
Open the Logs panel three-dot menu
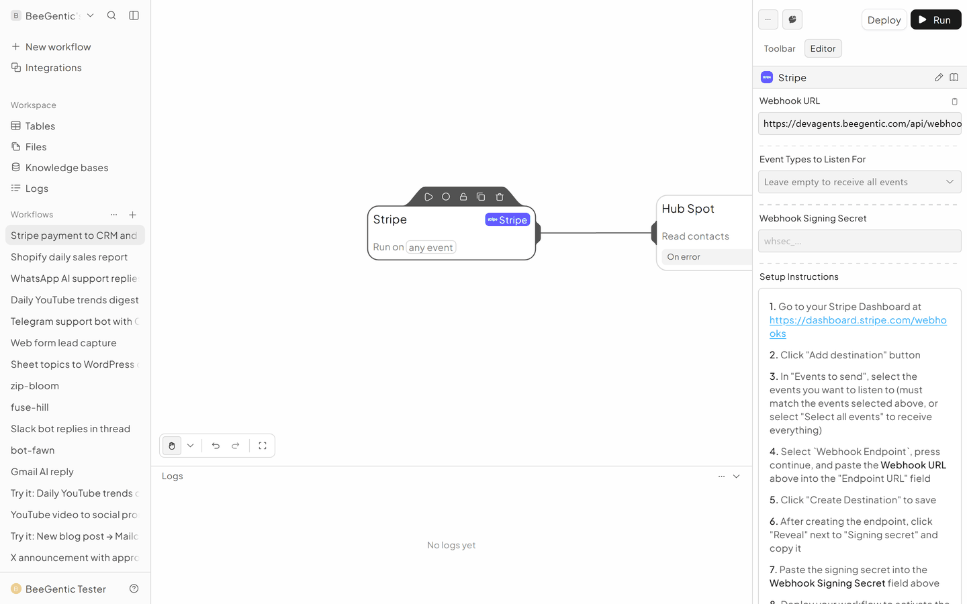point(721,476)
